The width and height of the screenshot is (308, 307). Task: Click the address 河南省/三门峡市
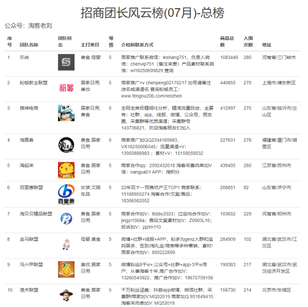[279, 57]
